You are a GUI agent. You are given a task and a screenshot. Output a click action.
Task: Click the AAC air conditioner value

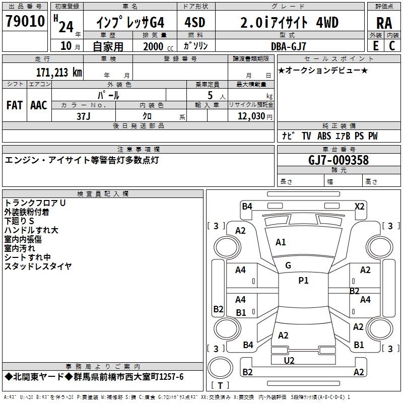(x=39, y=105)
